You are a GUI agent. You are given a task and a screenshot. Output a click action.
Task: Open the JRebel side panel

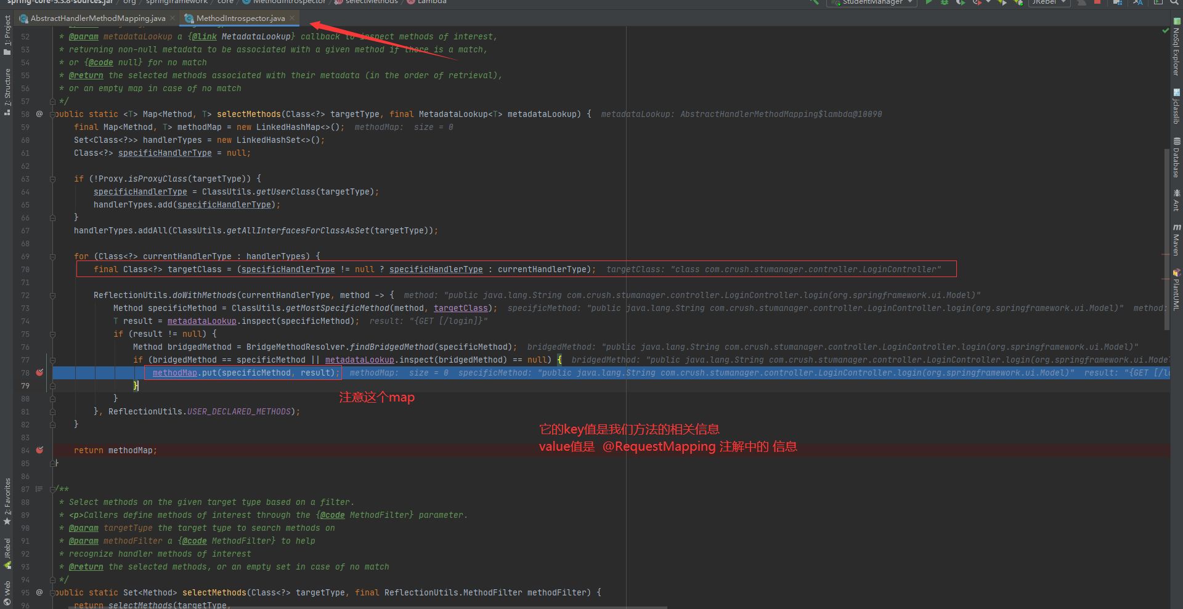point(7,553)
